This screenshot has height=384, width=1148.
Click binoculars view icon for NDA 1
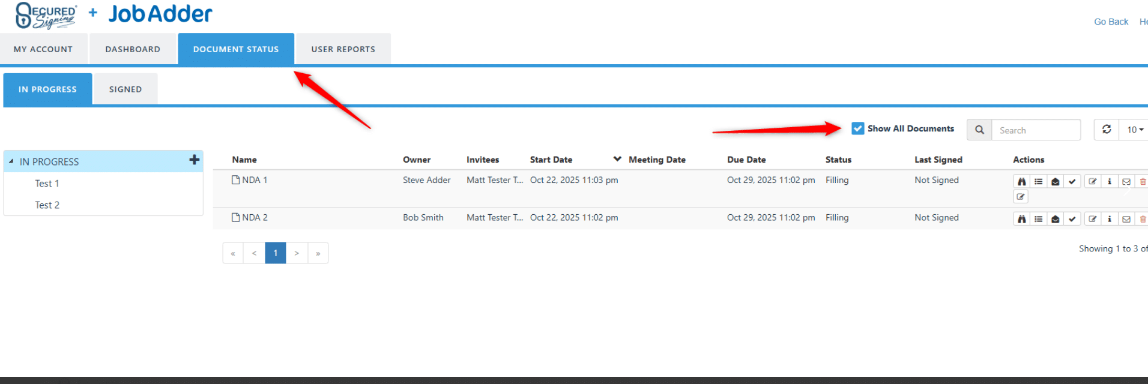[1021, 182]
